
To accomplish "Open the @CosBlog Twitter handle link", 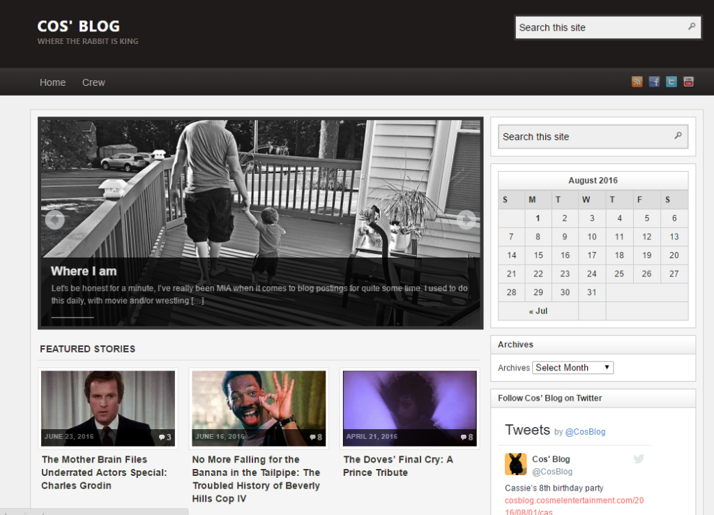I will pyautogui.click(x=585, y=432).
